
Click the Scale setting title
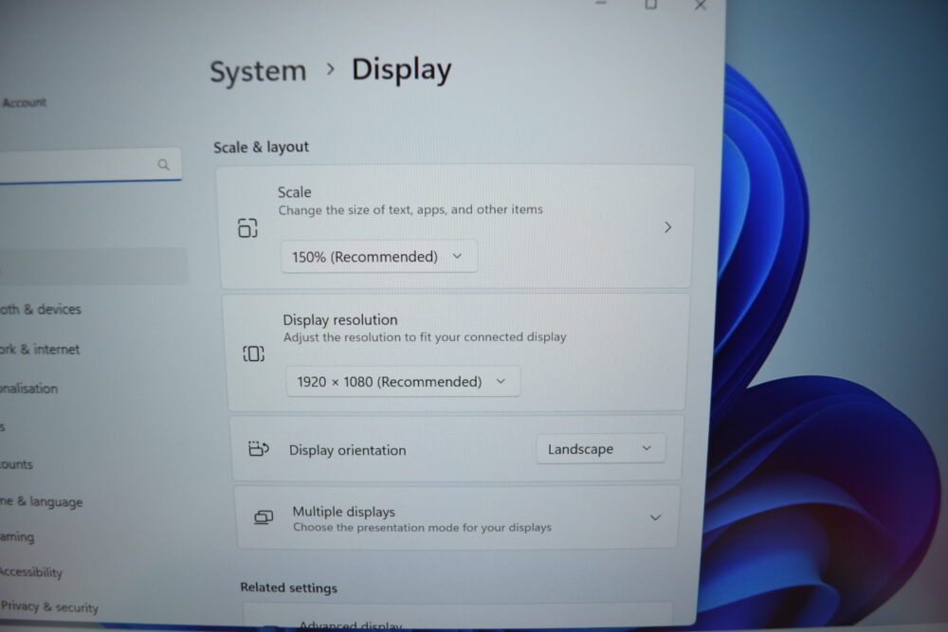click(x=295, y=192)
